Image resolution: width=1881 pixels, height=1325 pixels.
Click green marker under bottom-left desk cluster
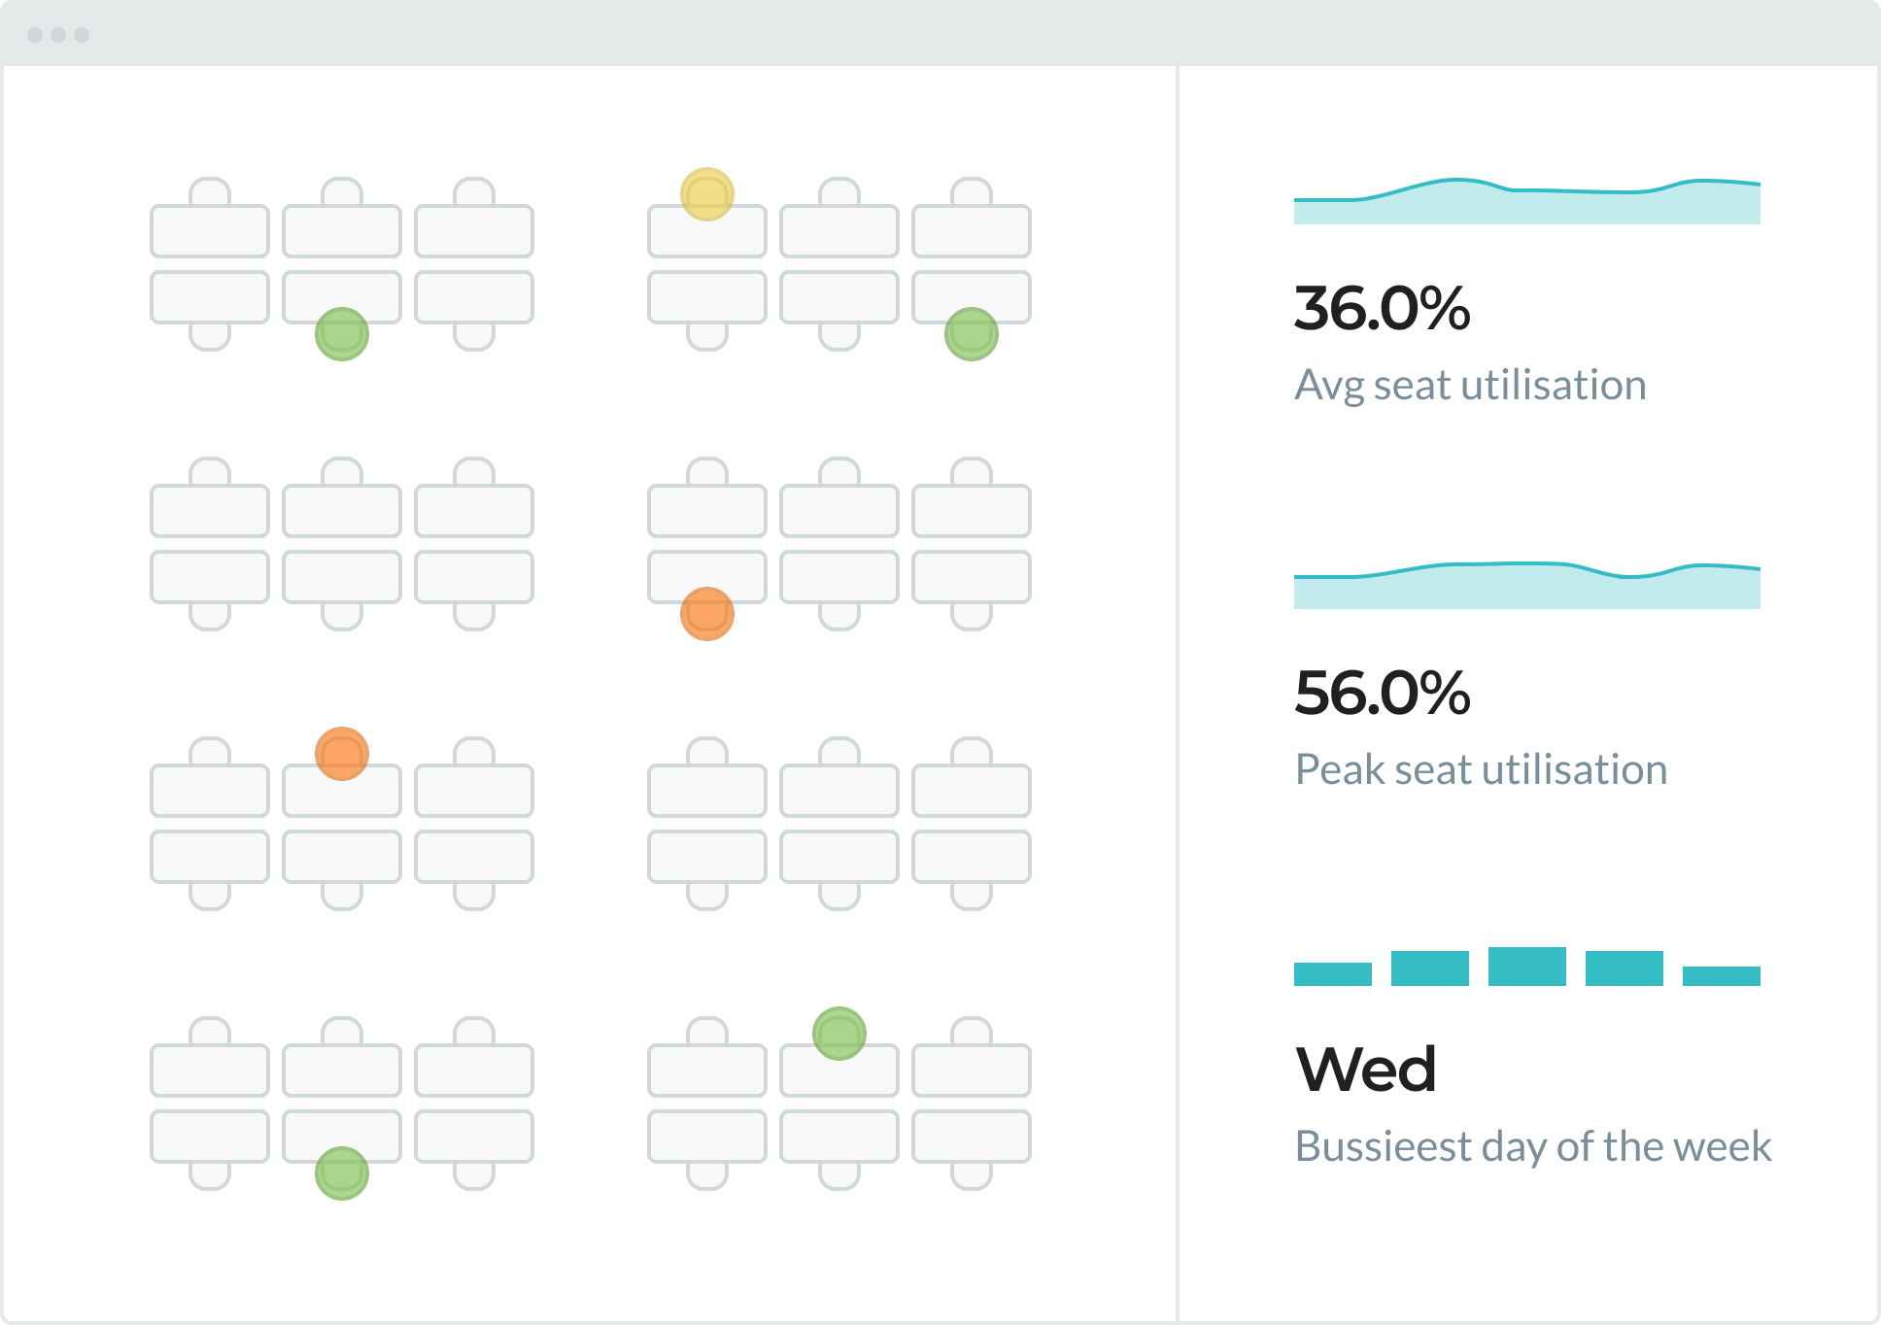(341, 1173)
